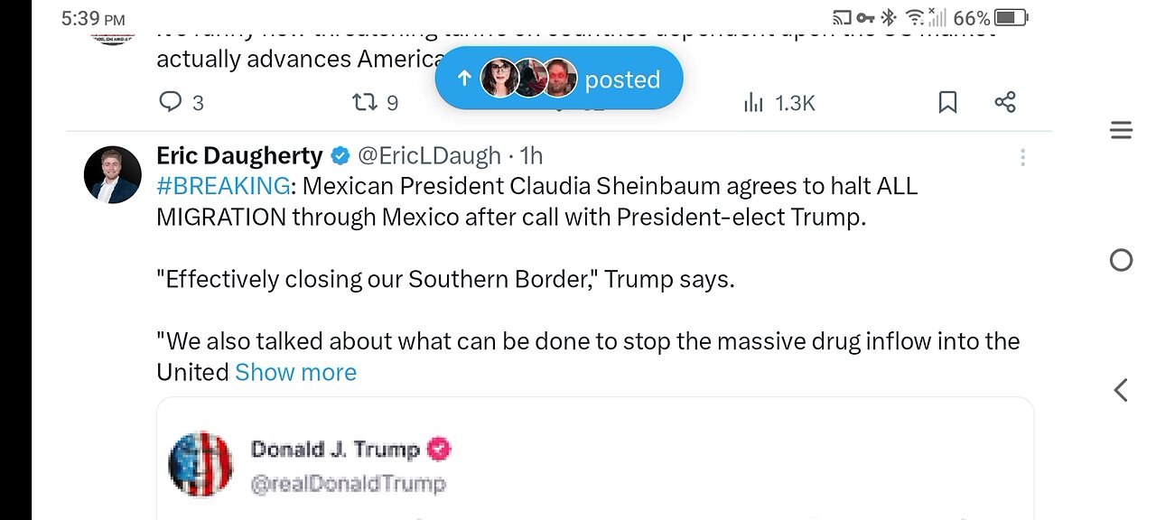Tap the @realDonaldTrump handle
The width and height of the screenshot is (1156, 520).
[348, 484]
